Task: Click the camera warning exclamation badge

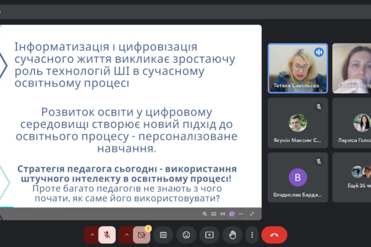Action: [148, 228]
